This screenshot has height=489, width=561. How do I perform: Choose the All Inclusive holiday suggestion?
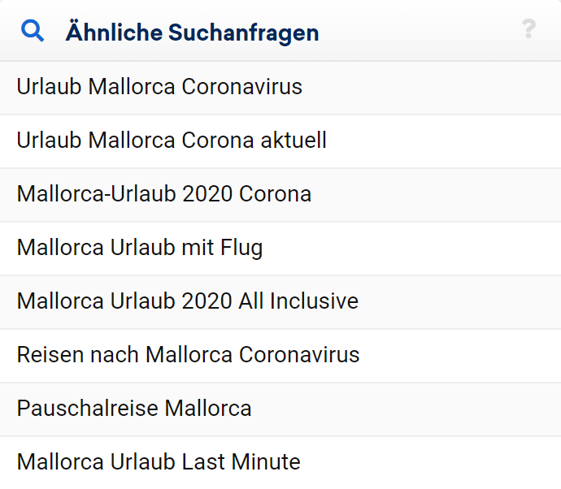click(x=187, y=301)
